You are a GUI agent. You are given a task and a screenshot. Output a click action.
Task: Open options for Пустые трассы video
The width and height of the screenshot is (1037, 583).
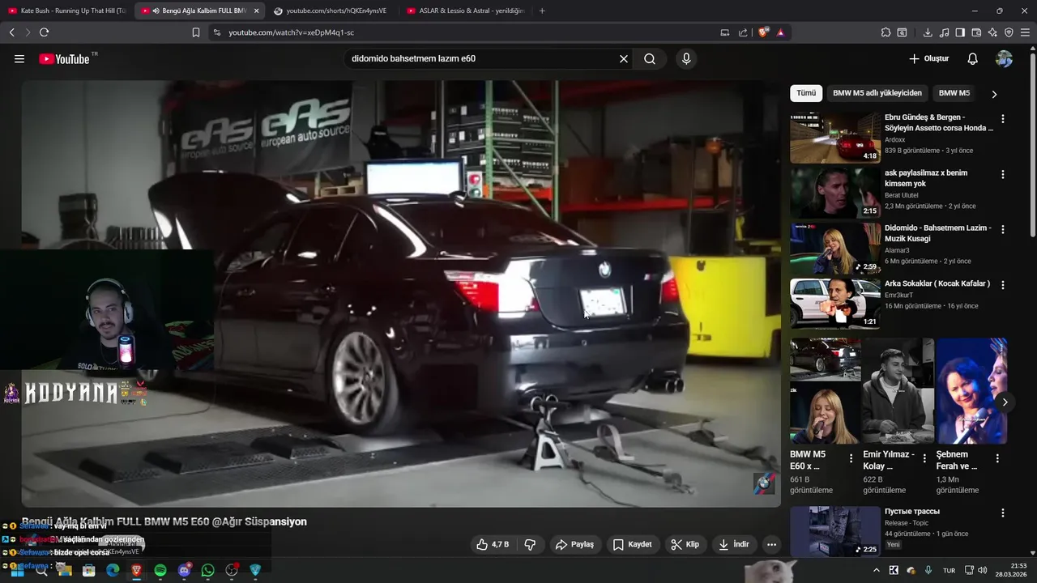[x=1003, y=513]
